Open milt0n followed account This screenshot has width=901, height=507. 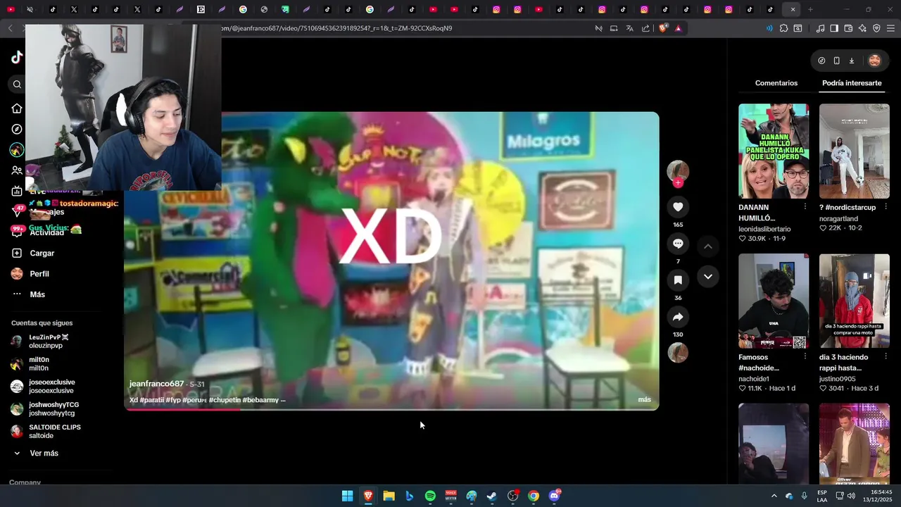(x=39, y=364)
